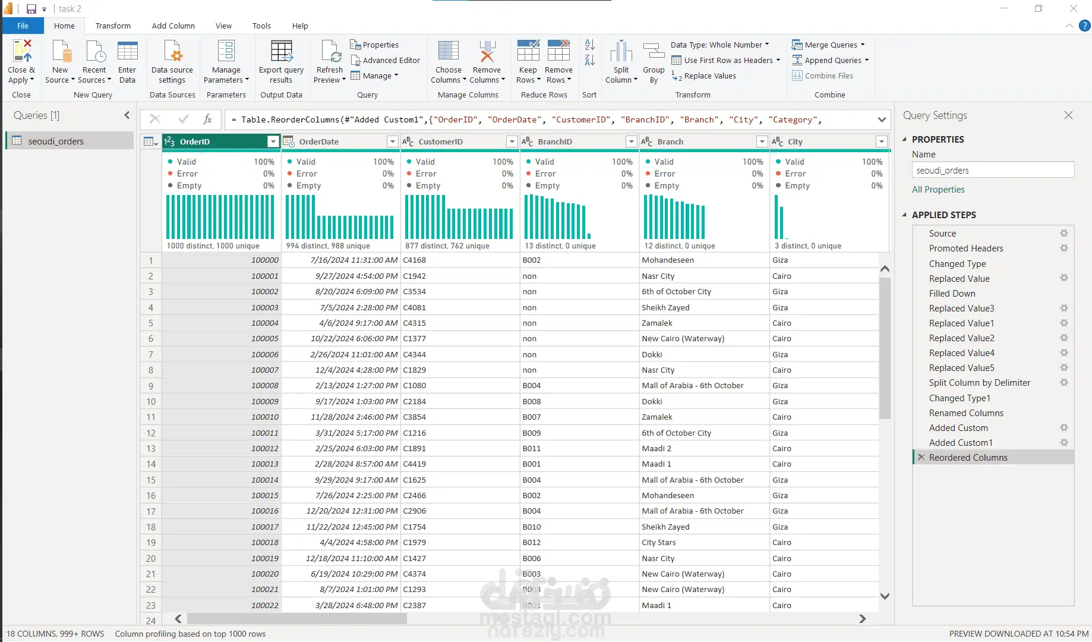Click the Close & Apply icon

22,51
